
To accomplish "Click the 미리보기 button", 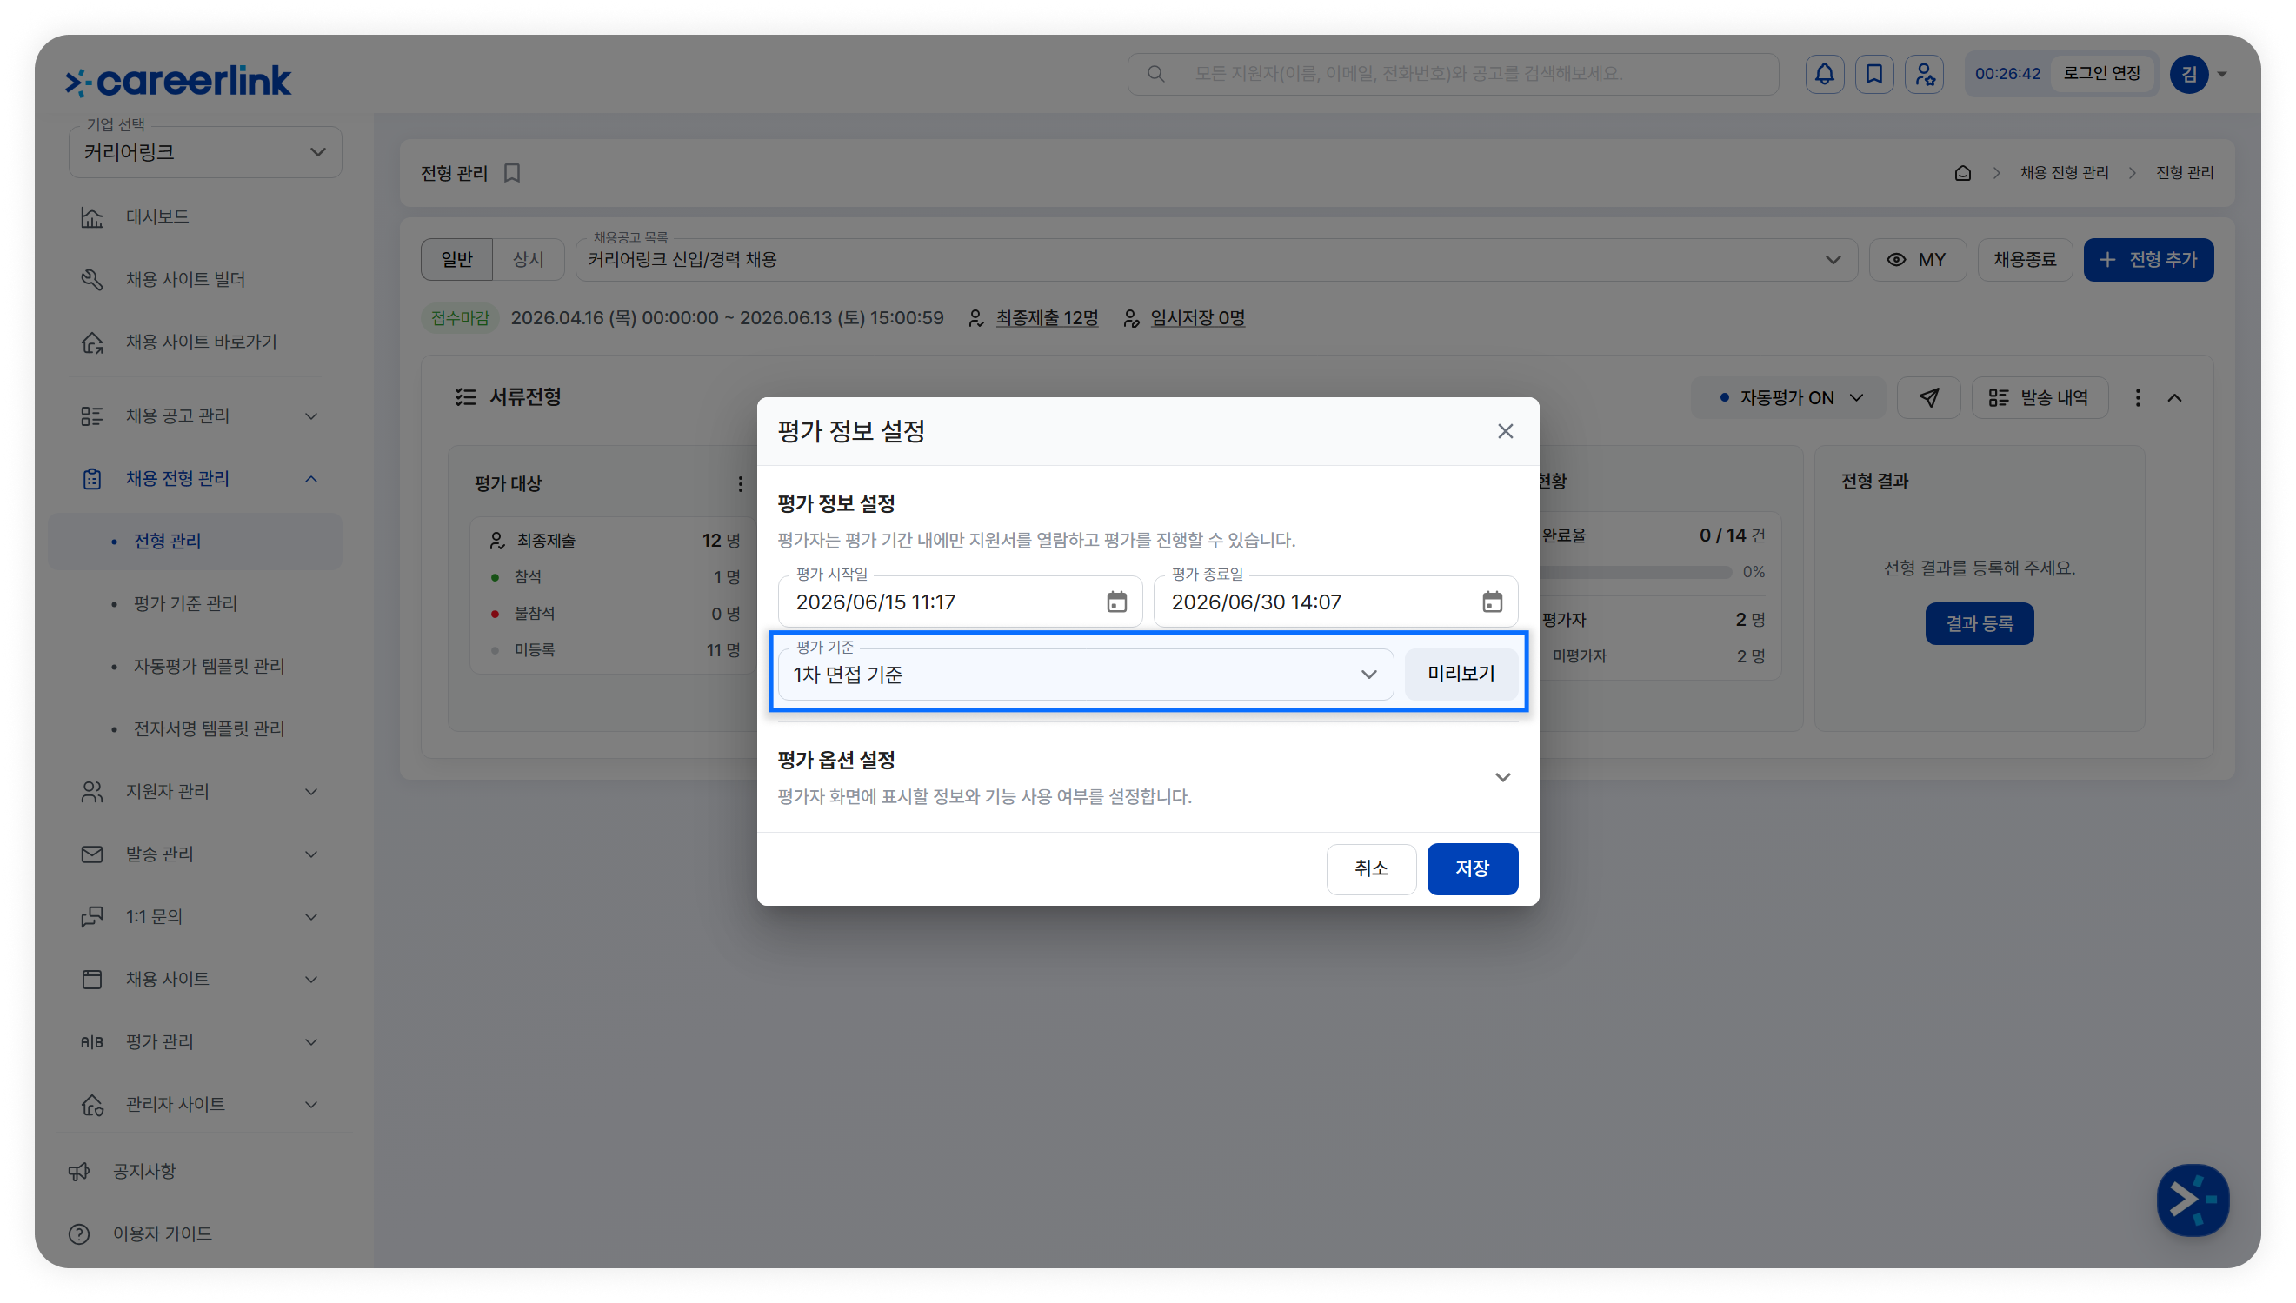I will (x=1461, y=674).
